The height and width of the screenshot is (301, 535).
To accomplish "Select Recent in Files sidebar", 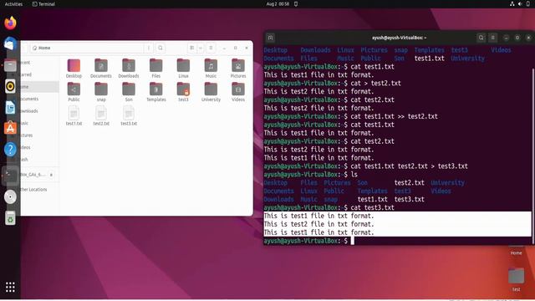I will [39, 63].
